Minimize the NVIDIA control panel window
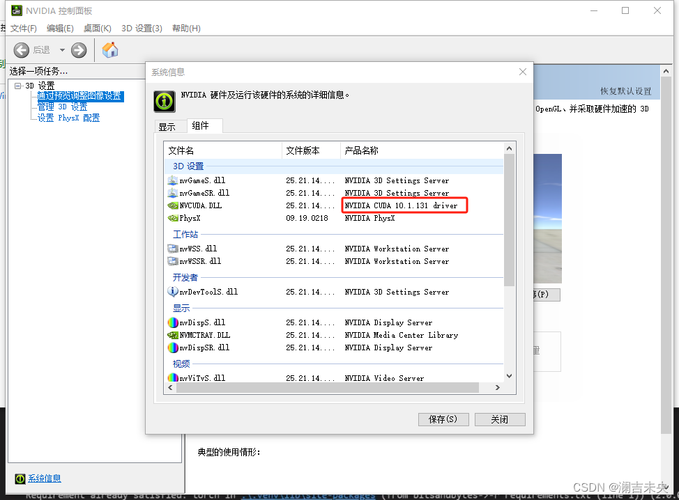Image resolution: width=679 pixels, height=500 pixels. 594,10
